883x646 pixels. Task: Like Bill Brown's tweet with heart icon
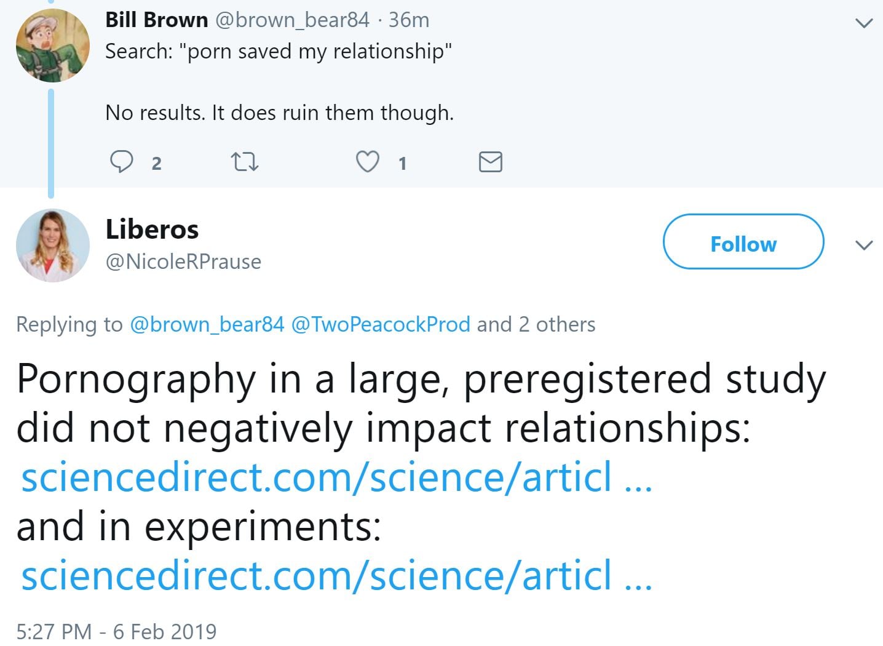[368, 162]
